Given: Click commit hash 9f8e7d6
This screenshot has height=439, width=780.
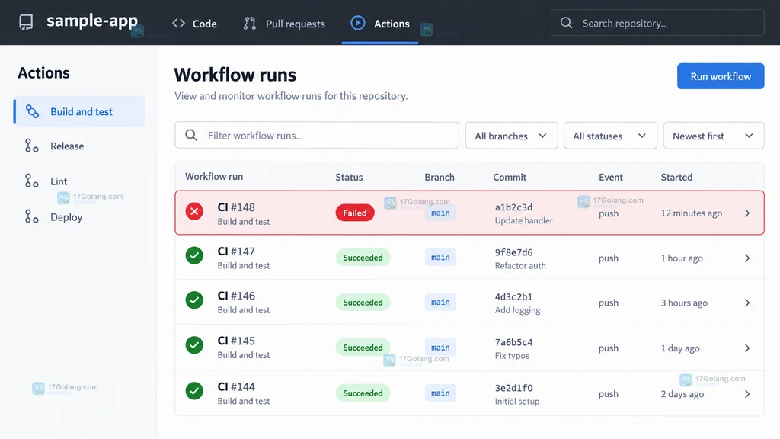Looking at the screenshot, I should (x=513, y=252).
